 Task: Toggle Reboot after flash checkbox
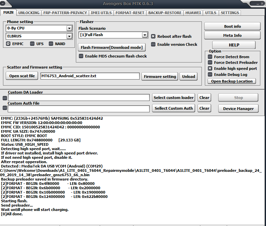tap(153, 36)
